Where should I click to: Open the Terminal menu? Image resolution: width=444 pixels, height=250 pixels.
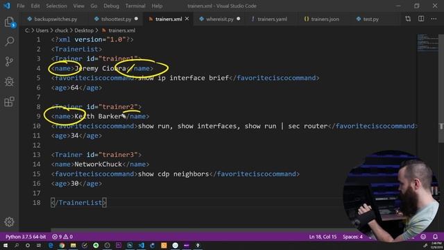(135, 6)
